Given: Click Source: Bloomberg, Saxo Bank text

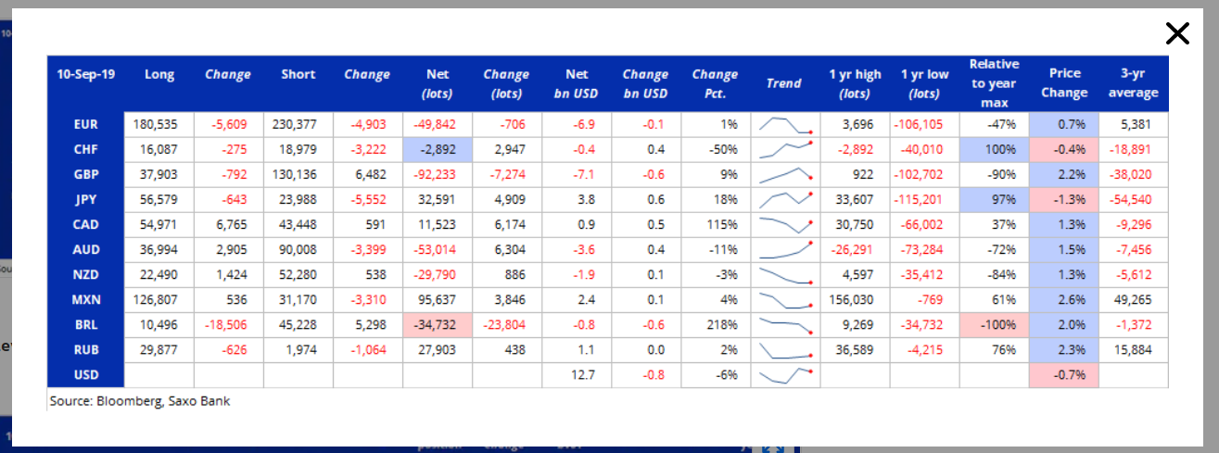Looking at the screenshot, I should click(141, 401).
